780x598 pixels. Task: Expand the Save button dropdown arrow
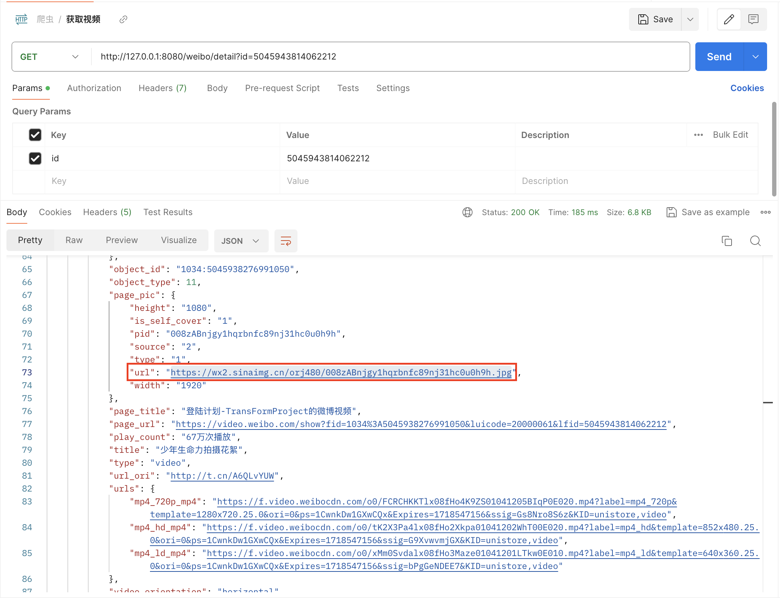690,19
